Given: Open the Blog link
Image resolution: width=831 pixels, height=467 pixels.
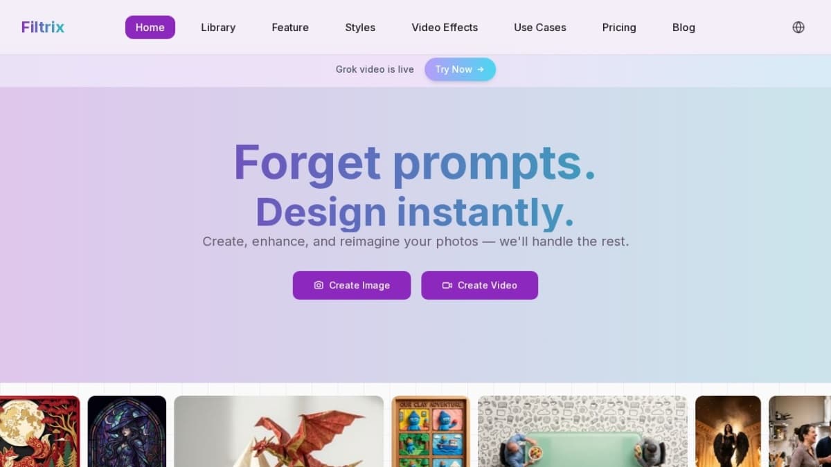Looking at the screenshot, I should coord(683,28).
